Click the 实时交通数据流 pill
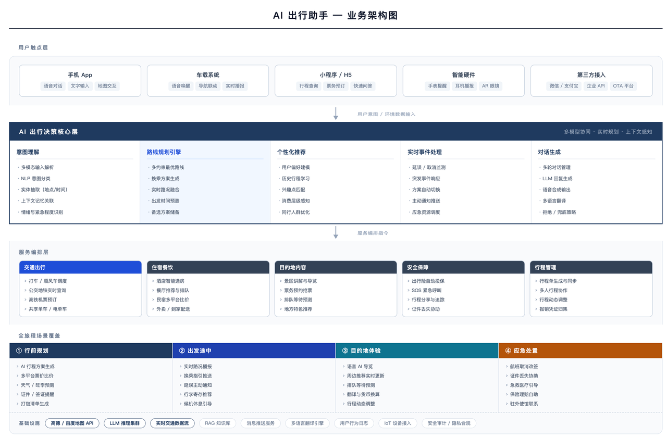 tap(172, 423)
